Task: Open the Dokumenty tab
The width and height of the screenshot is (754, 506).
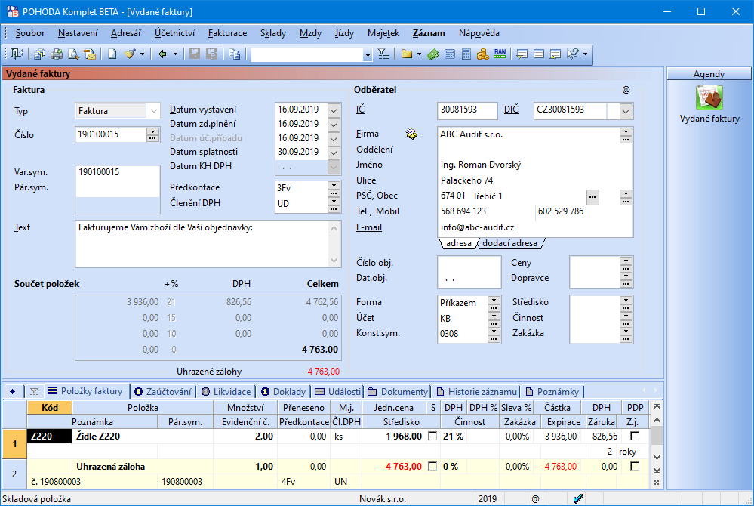Action: [398, 392]
